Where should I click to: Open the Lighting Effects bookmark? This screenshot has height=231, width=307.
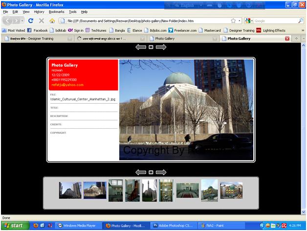click(271, 30)
